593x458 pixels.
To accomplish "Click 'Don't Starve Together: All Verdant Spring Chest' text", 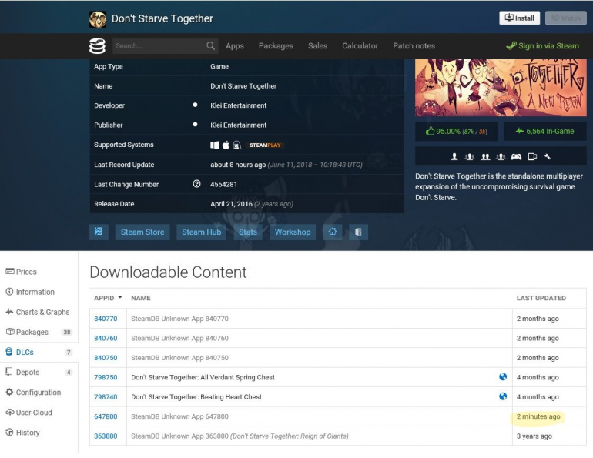I will click(x=203, y=377).
